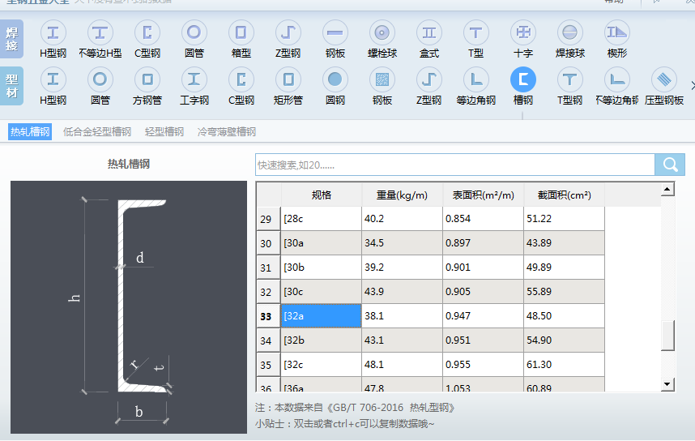Select profile 圆管 icon in second row
Screen dimensions: 695x441
point(100,80)
